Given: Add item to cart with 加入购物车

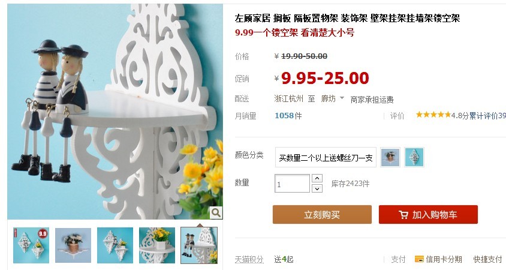Looking at the screenshot, I should tap(428, 214).
